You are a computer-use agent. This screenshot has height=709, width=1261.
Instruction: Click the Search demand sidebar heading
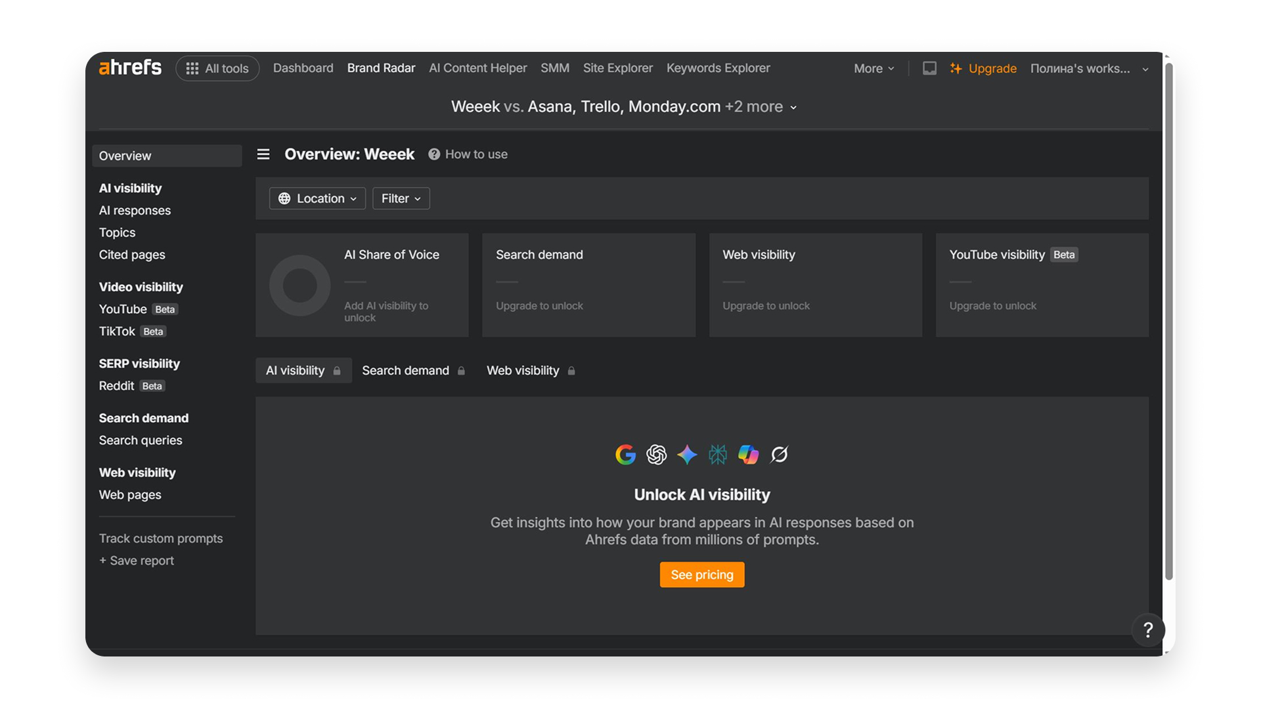pos(143,418)
